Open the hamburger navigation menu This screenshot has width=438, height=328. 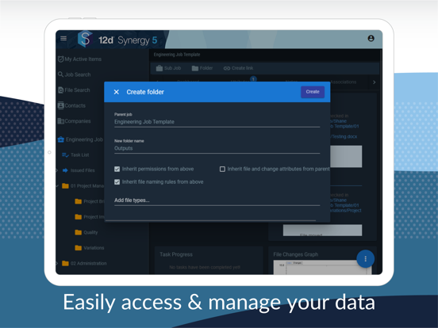(63, 38)
